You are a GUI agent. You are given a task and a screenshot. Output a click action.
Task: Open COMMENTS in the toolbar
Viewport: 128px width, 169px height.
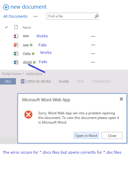(101, 82)
